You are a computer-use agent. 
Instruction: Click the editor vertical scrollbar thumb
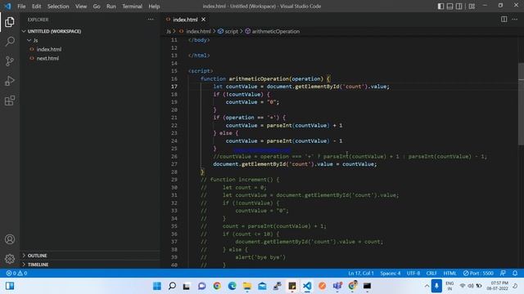521,104
